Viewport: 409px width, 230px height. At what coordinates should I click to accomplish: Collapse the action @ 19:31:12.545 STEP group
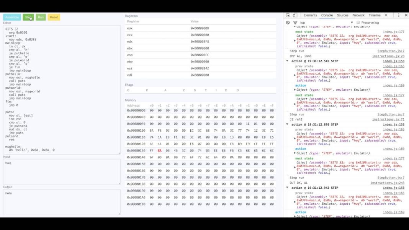tap(288, 61)
